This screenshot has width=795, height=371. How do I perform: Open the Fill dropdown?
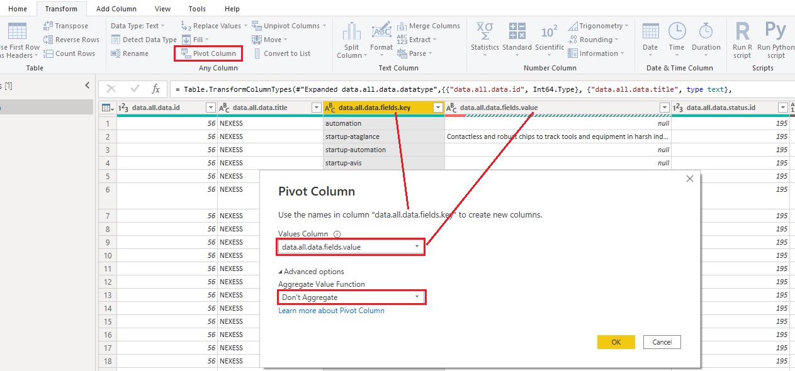[195, 40]
